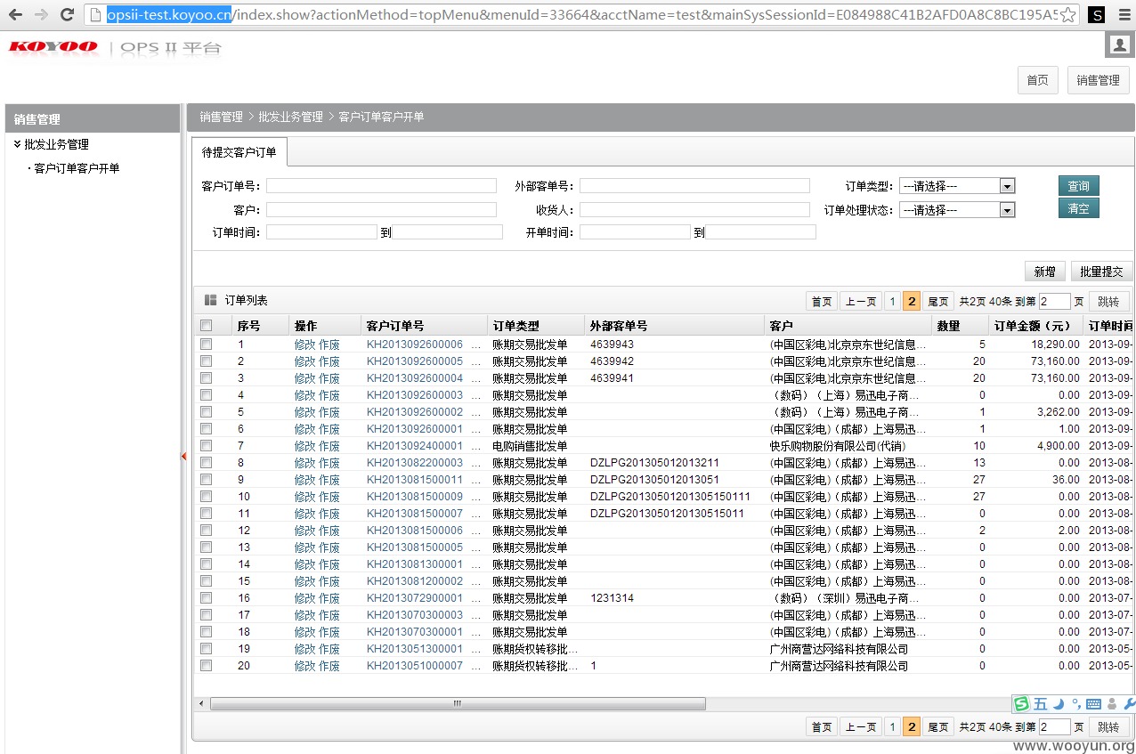
Task: Go to page 1 in top pagination
Action: coord(893,302)
